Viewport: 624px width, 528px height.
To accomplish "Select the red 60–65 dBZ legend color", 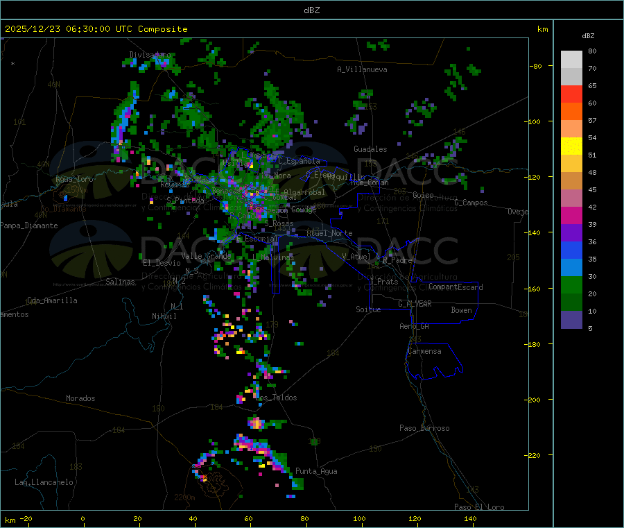I will pos(571,94).
